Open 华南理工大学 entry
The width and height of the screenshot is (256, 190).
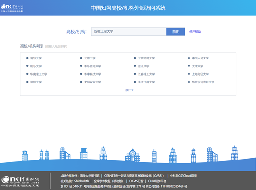[39, 74]
